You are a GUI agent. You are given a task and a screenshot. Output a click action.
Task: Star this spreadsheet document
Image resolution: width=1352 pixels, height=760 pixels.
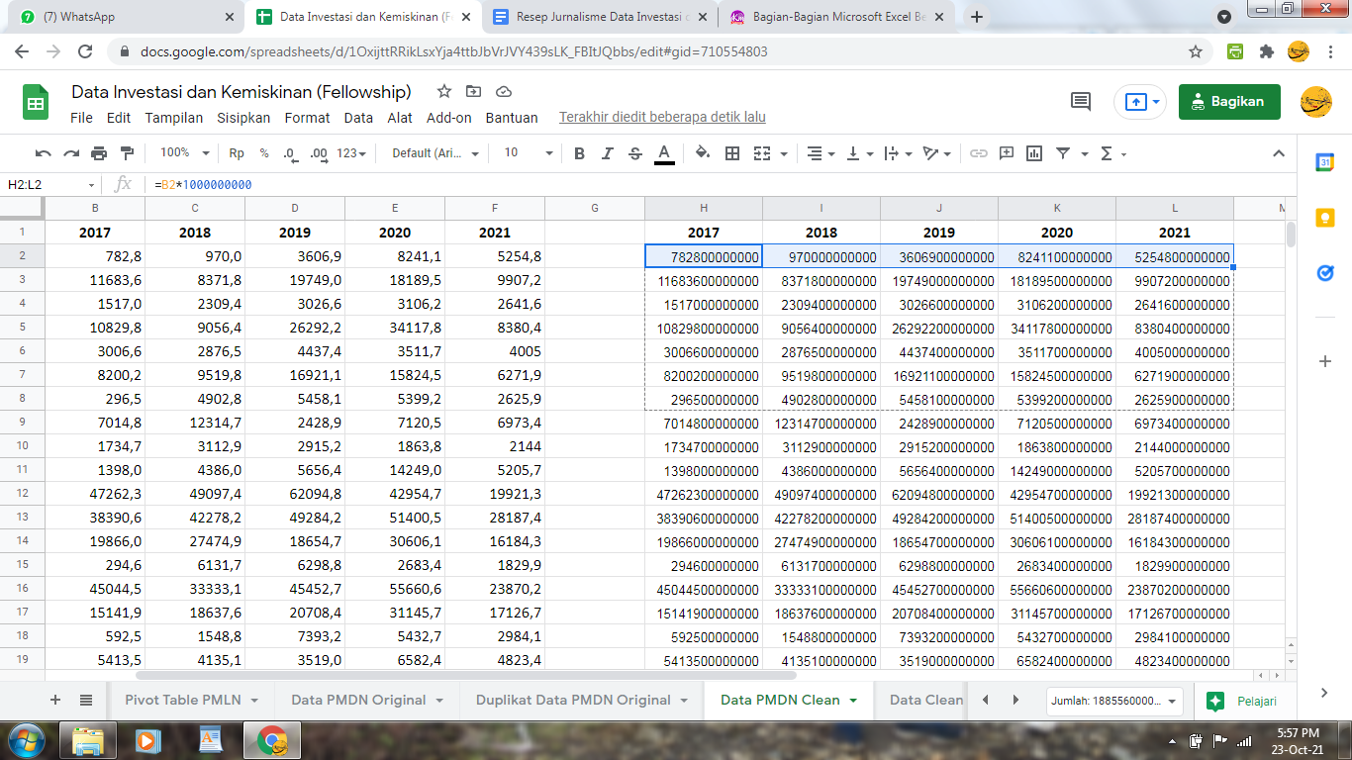(x=444, y=92)
